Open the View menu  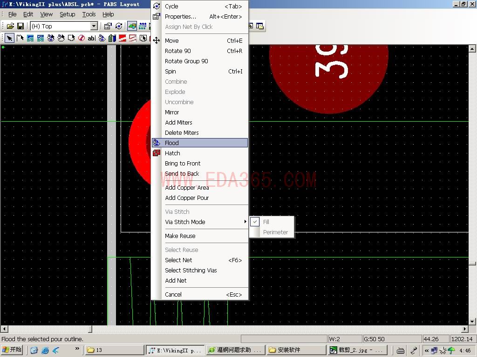[46, 14]
